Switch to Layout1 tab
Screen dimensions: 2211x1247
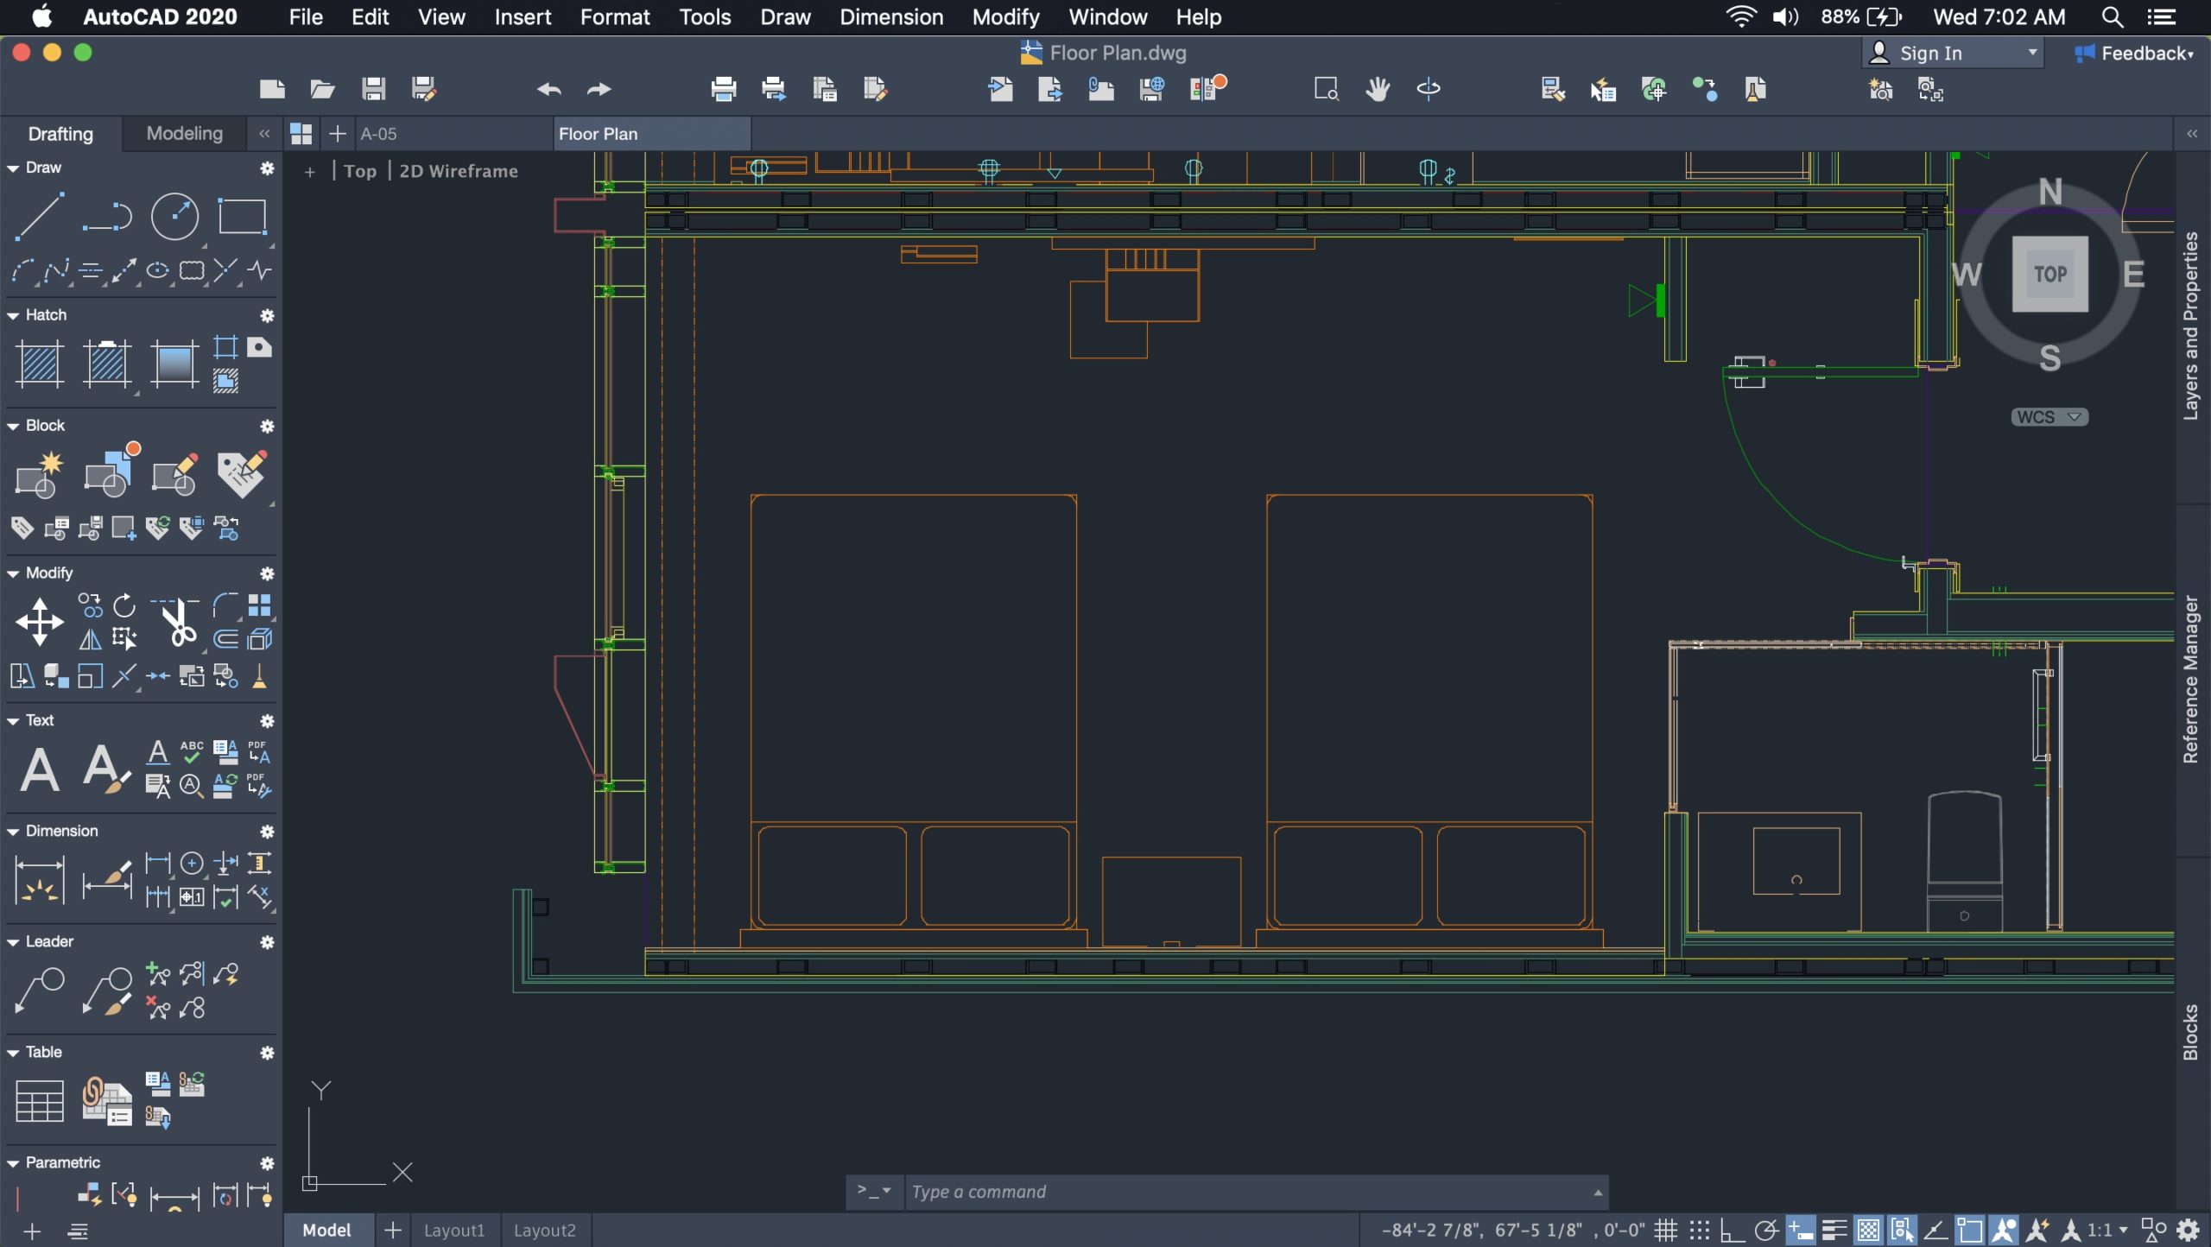pyautogui.click(x=453, y=1231)
